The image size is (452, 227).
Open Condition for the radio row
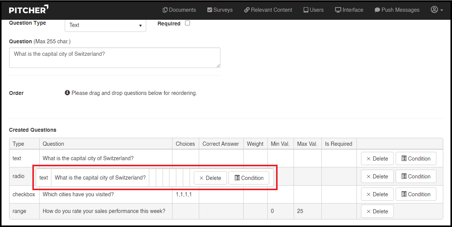[416, 177]
